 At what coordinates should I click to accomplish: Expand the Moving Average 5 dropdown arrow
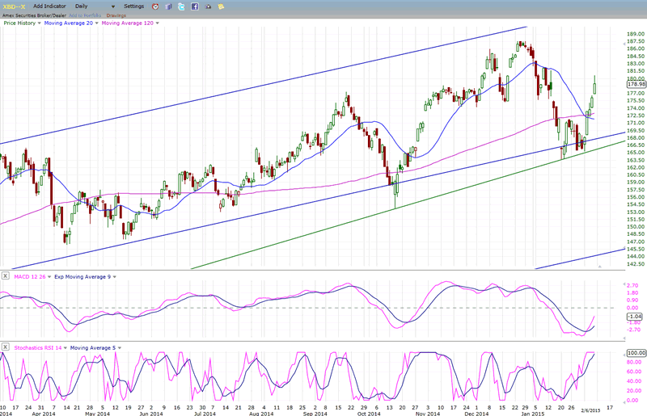click(120, 348)
